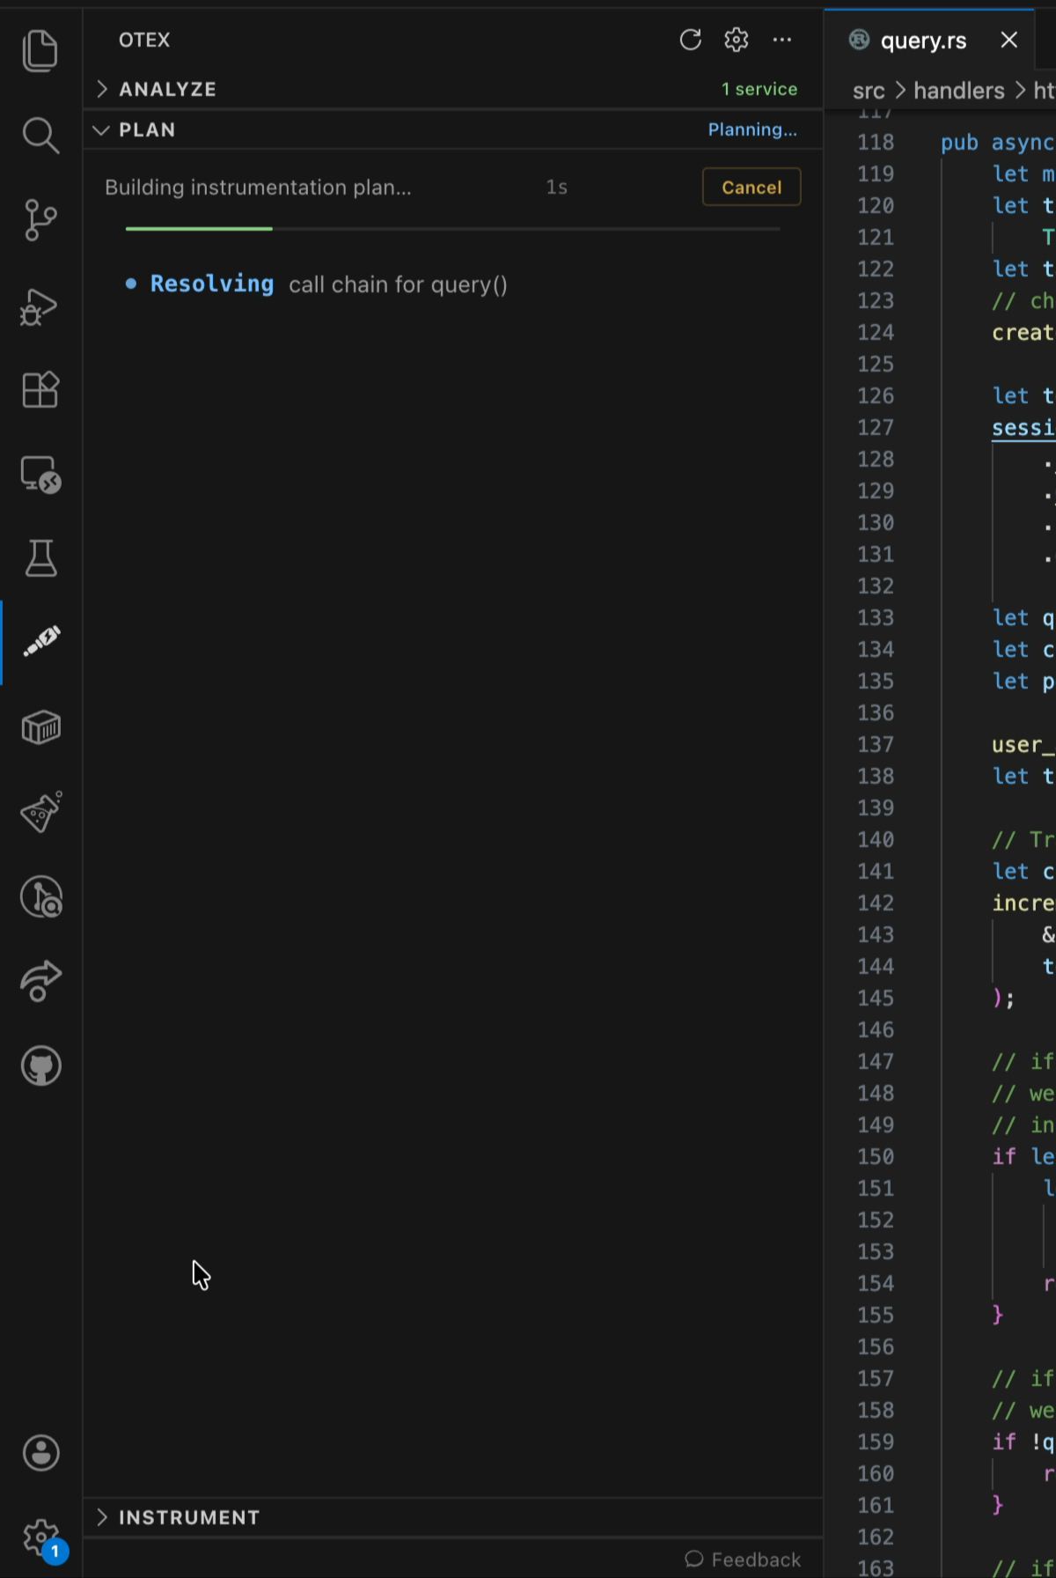Open the Git graph activity bar icon
The image size is (1056, 1578).
click(40, 896)
